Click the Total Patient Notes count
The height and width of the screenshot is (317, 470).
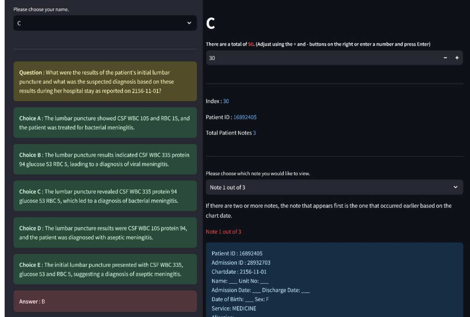[254, 133]
